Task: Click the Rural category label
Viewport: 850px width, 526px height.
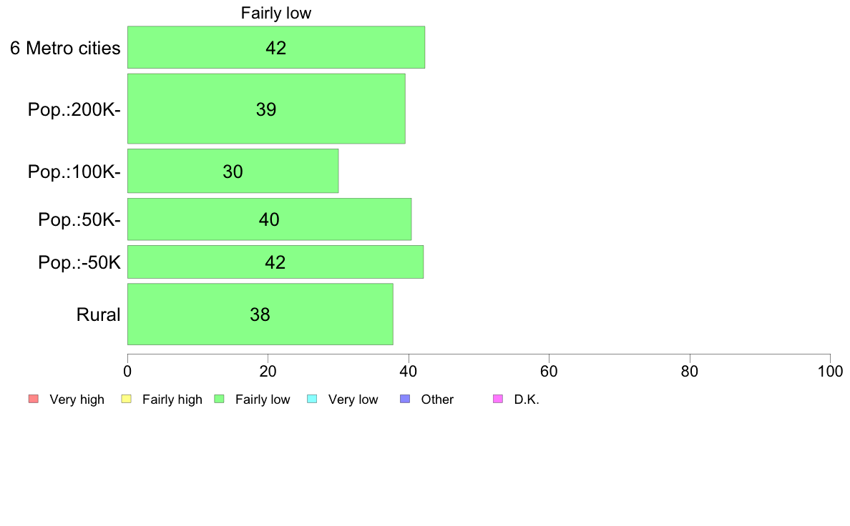Action: click(x=98, y=314)
